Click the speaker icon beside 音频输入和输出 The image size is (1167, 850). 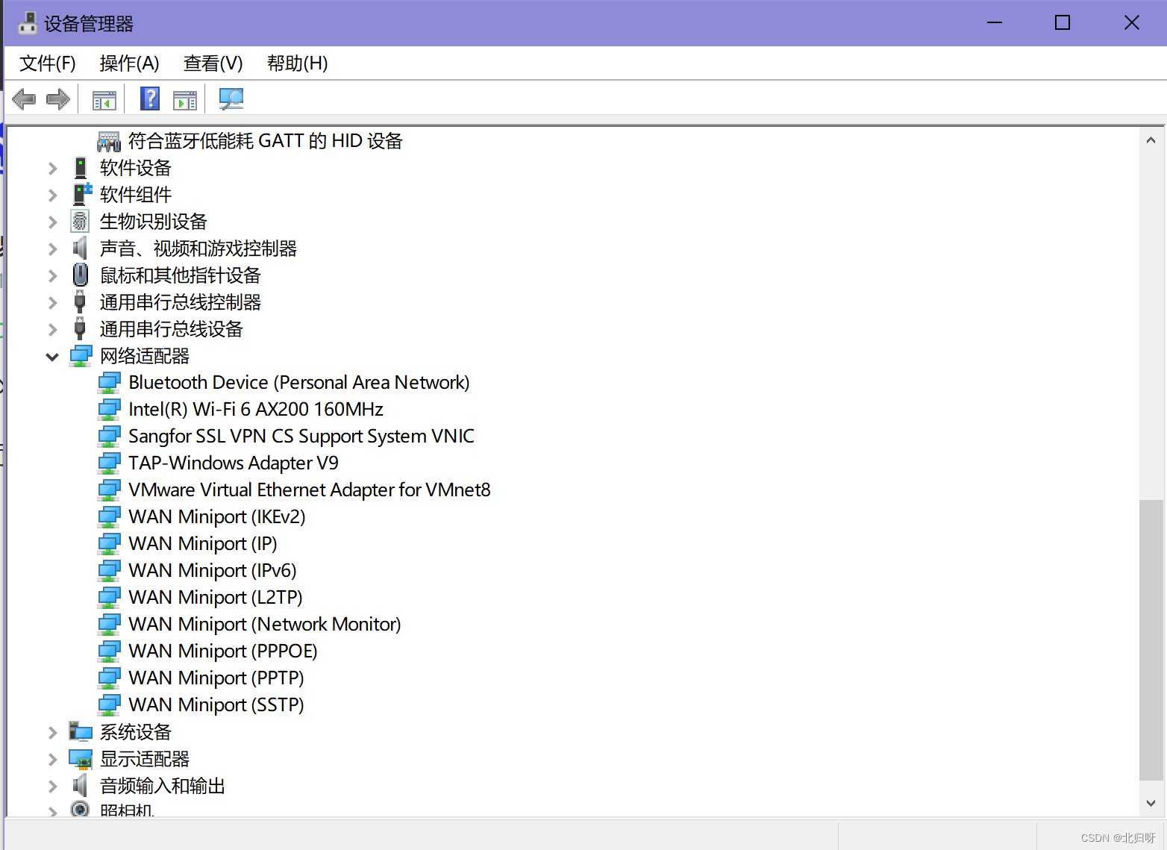click(x=80, y=785)
